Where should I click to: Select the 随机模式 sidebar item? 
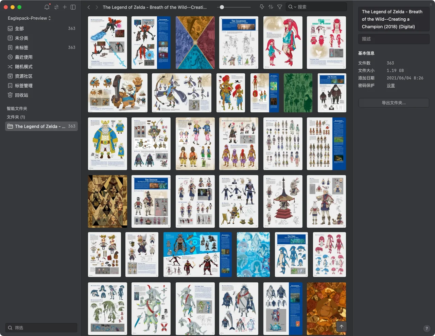[23, 67]
